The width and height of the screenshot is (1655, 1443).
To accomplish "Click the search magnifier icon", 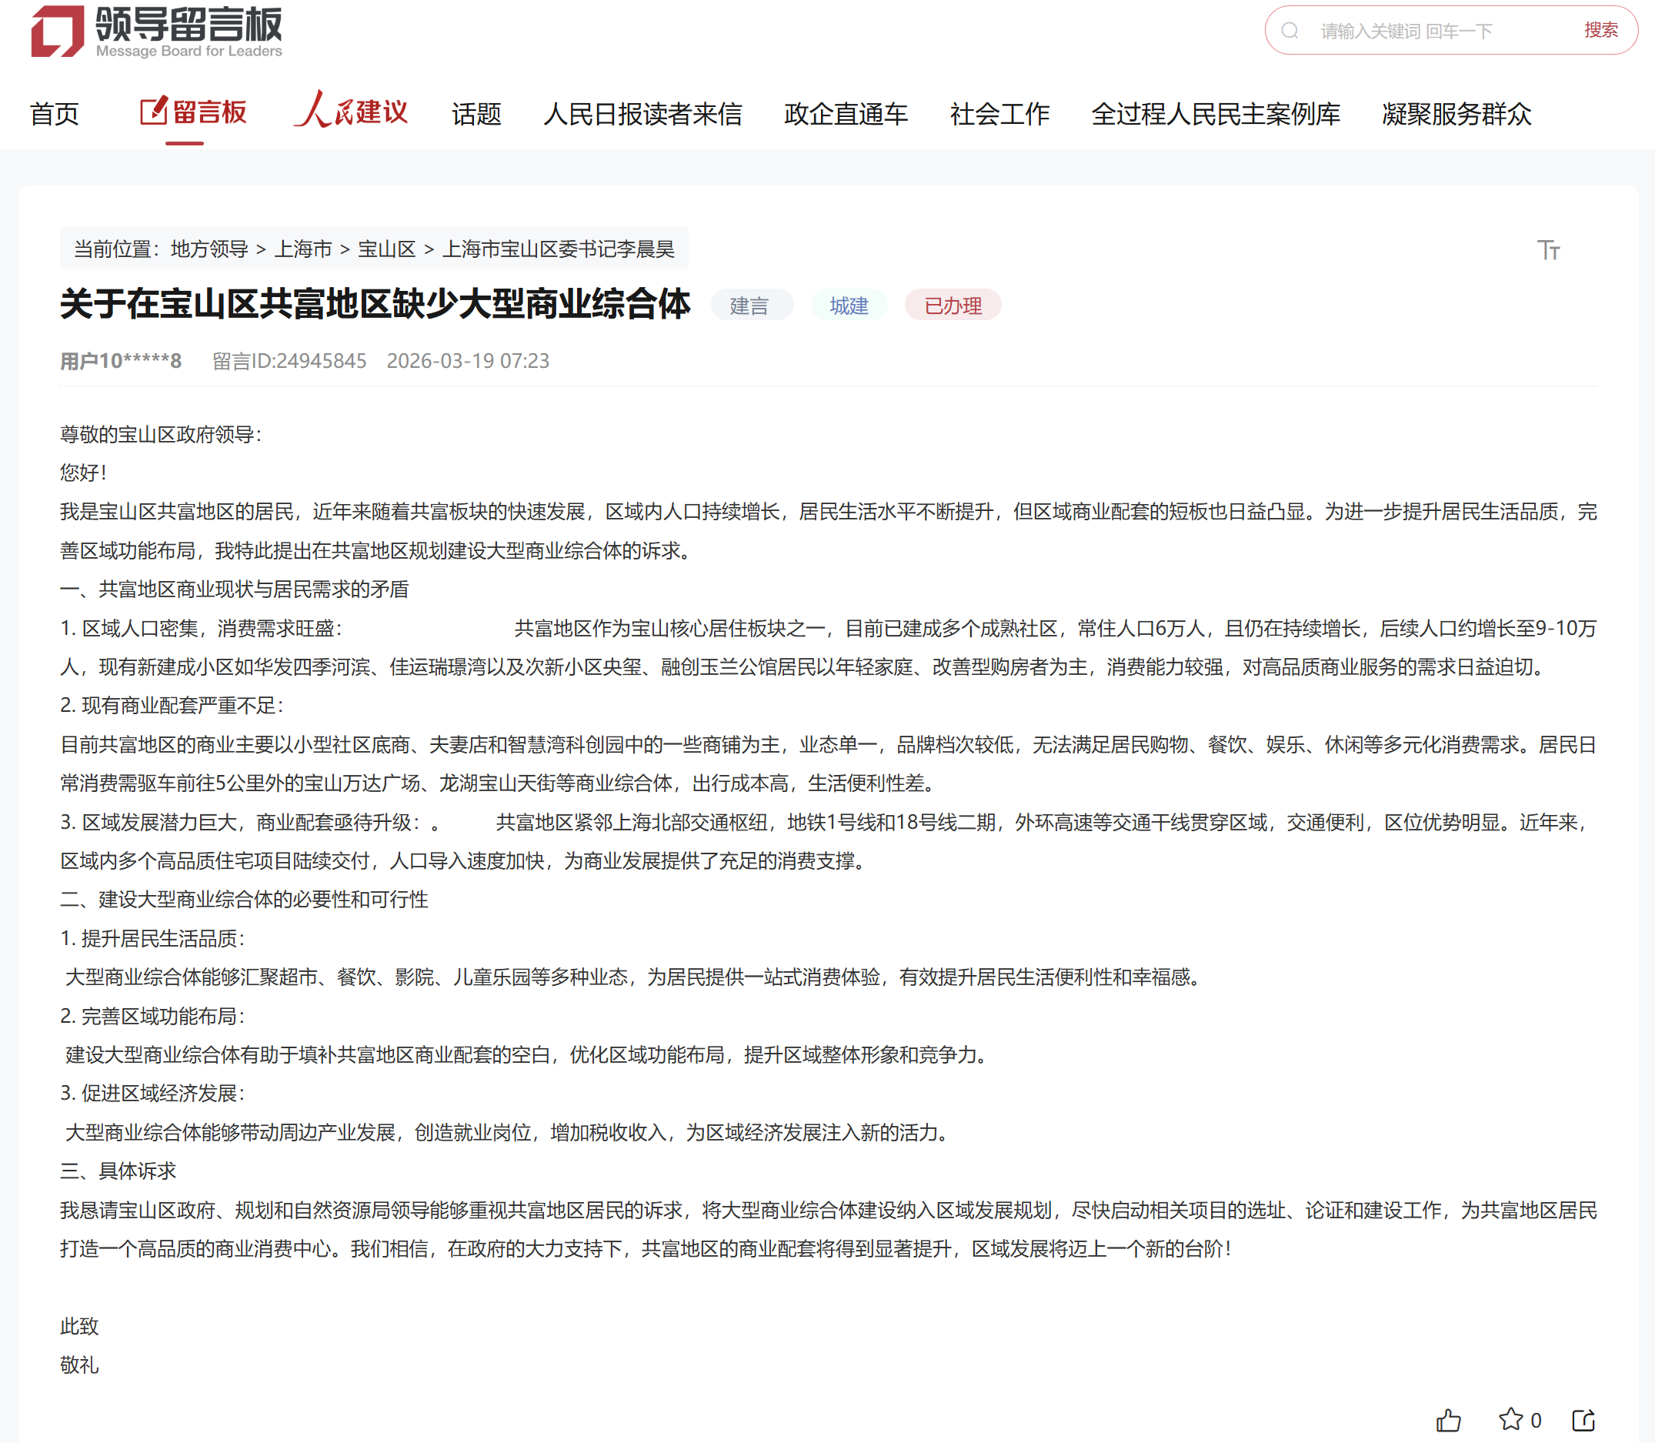I will [1290, 31].
